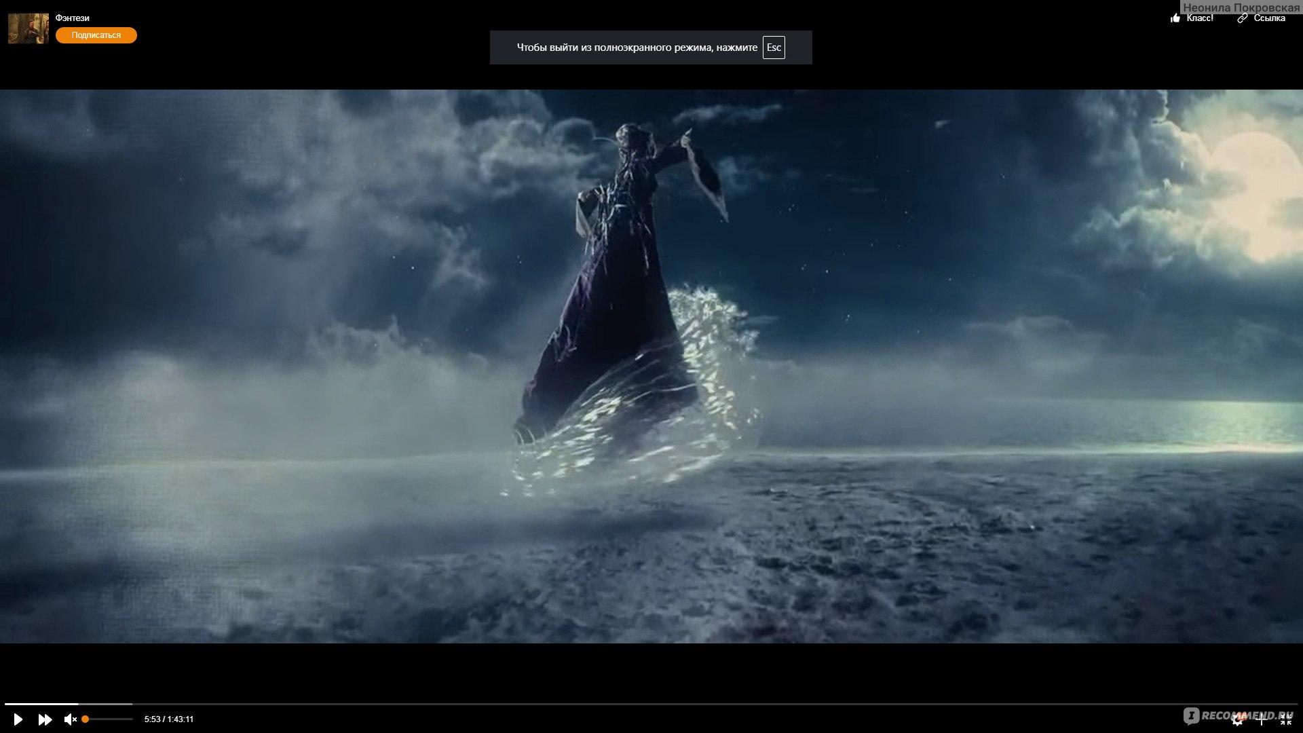Open the Ссылка share link

(x=1269, y=18)
